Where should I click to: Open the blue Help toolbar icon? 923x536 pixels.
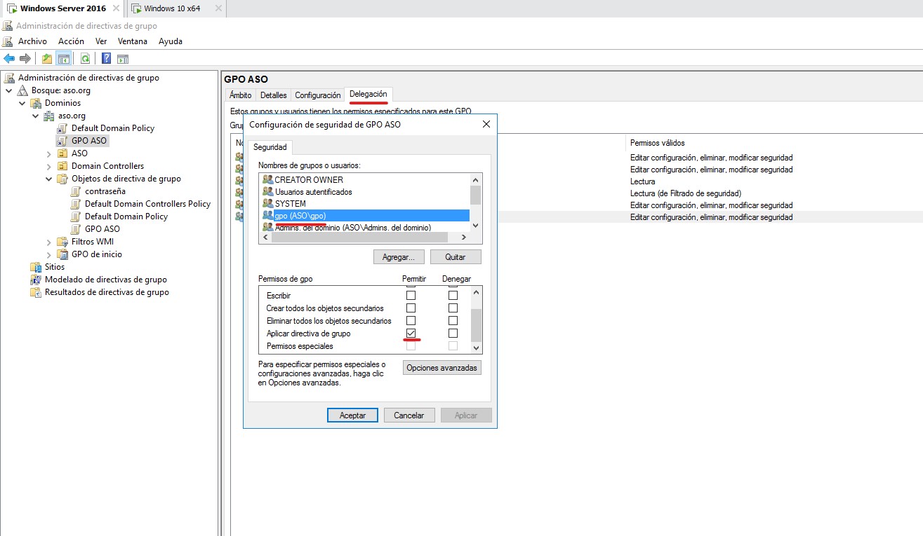(x=107, y=58)
